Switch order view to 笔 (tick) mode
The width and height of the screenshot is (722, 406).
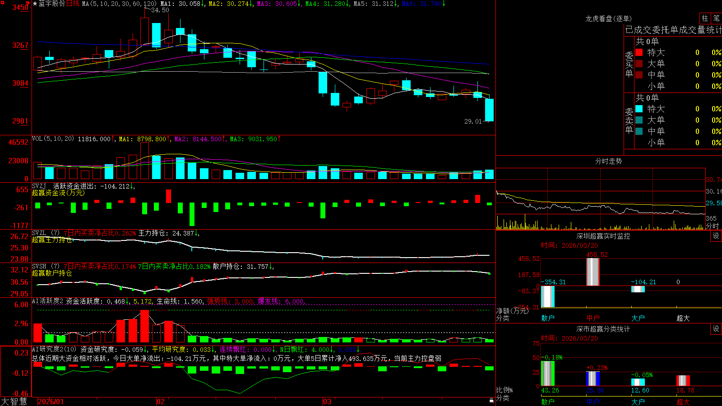point(716,18)
